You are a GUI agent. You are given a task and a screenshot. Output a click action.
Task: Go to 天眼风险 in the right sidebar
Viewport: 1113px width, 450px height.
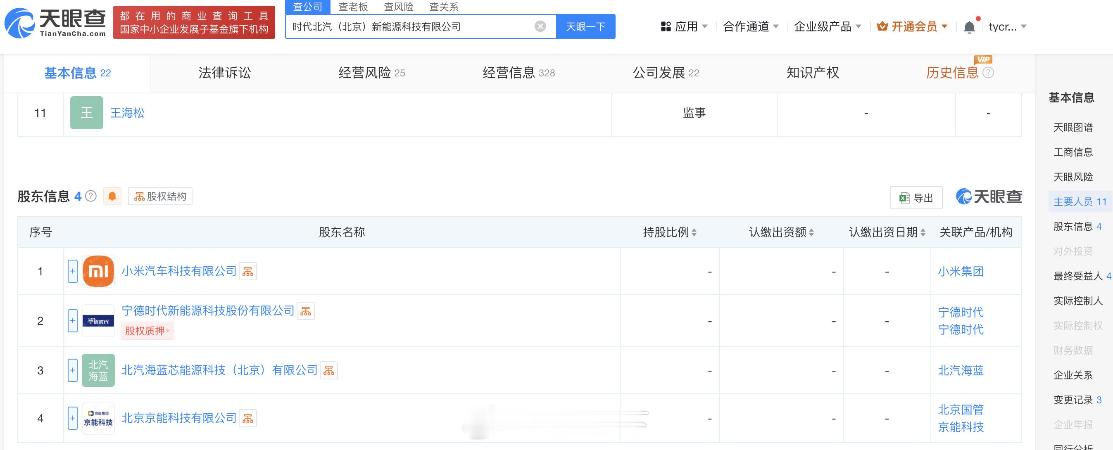point(1073,177)
